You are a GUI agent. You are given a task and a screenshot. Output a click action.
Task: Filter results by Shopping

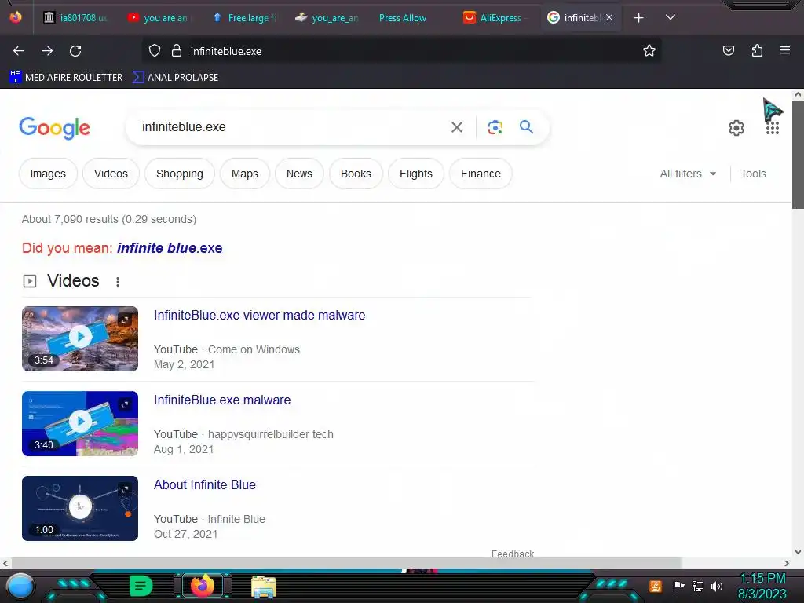(180, 174)
